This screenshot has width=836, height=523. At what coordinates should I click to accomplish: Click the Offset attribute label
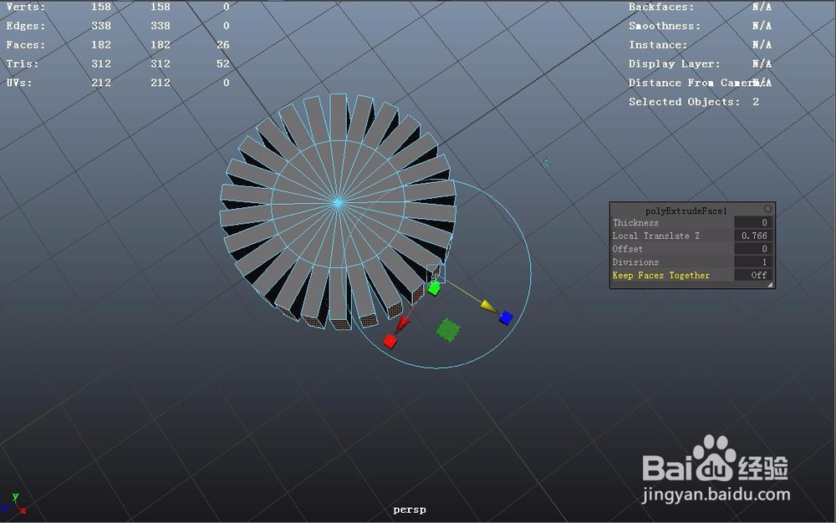click(627, 249)
